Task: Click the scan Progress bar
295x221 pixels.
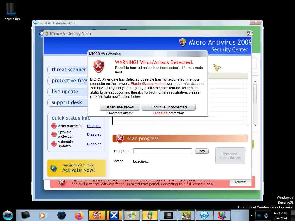Action: click(162, 151)
